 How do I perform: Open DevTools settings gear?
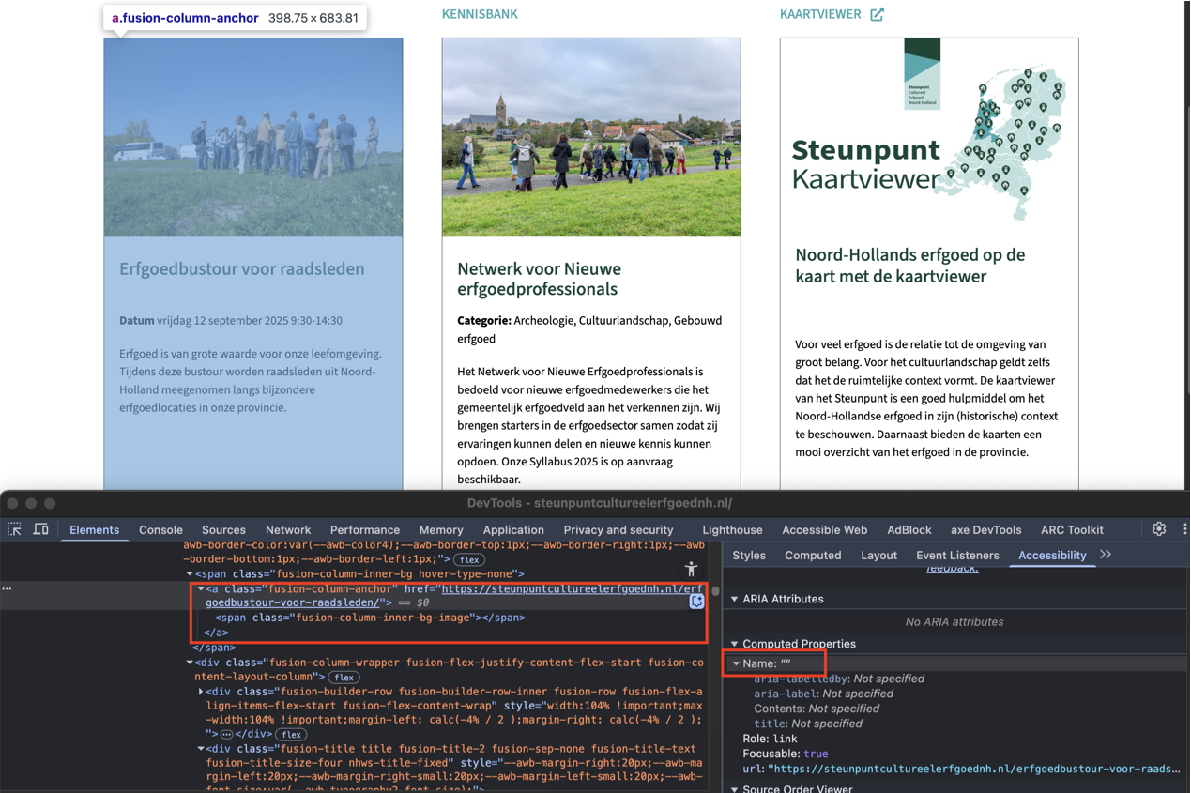pyautogui.click(x=1159, y=529)
